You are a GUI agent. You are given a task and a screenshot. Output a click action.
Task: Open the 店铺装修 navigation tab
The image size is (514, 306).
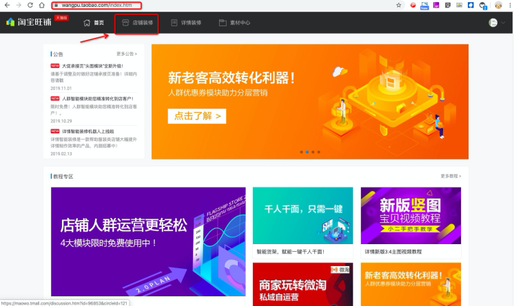tap(137, 23)
